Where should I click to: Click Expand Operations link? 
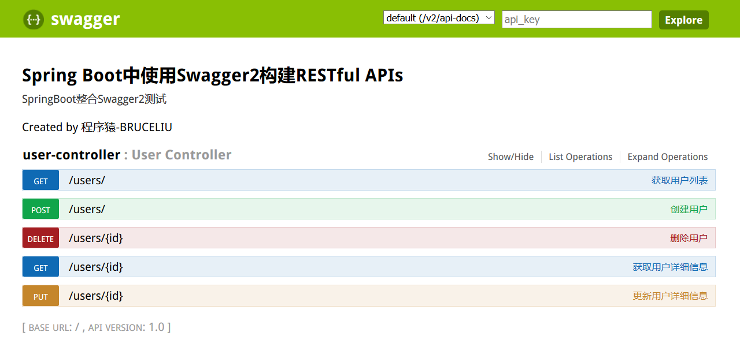point(668,157)
